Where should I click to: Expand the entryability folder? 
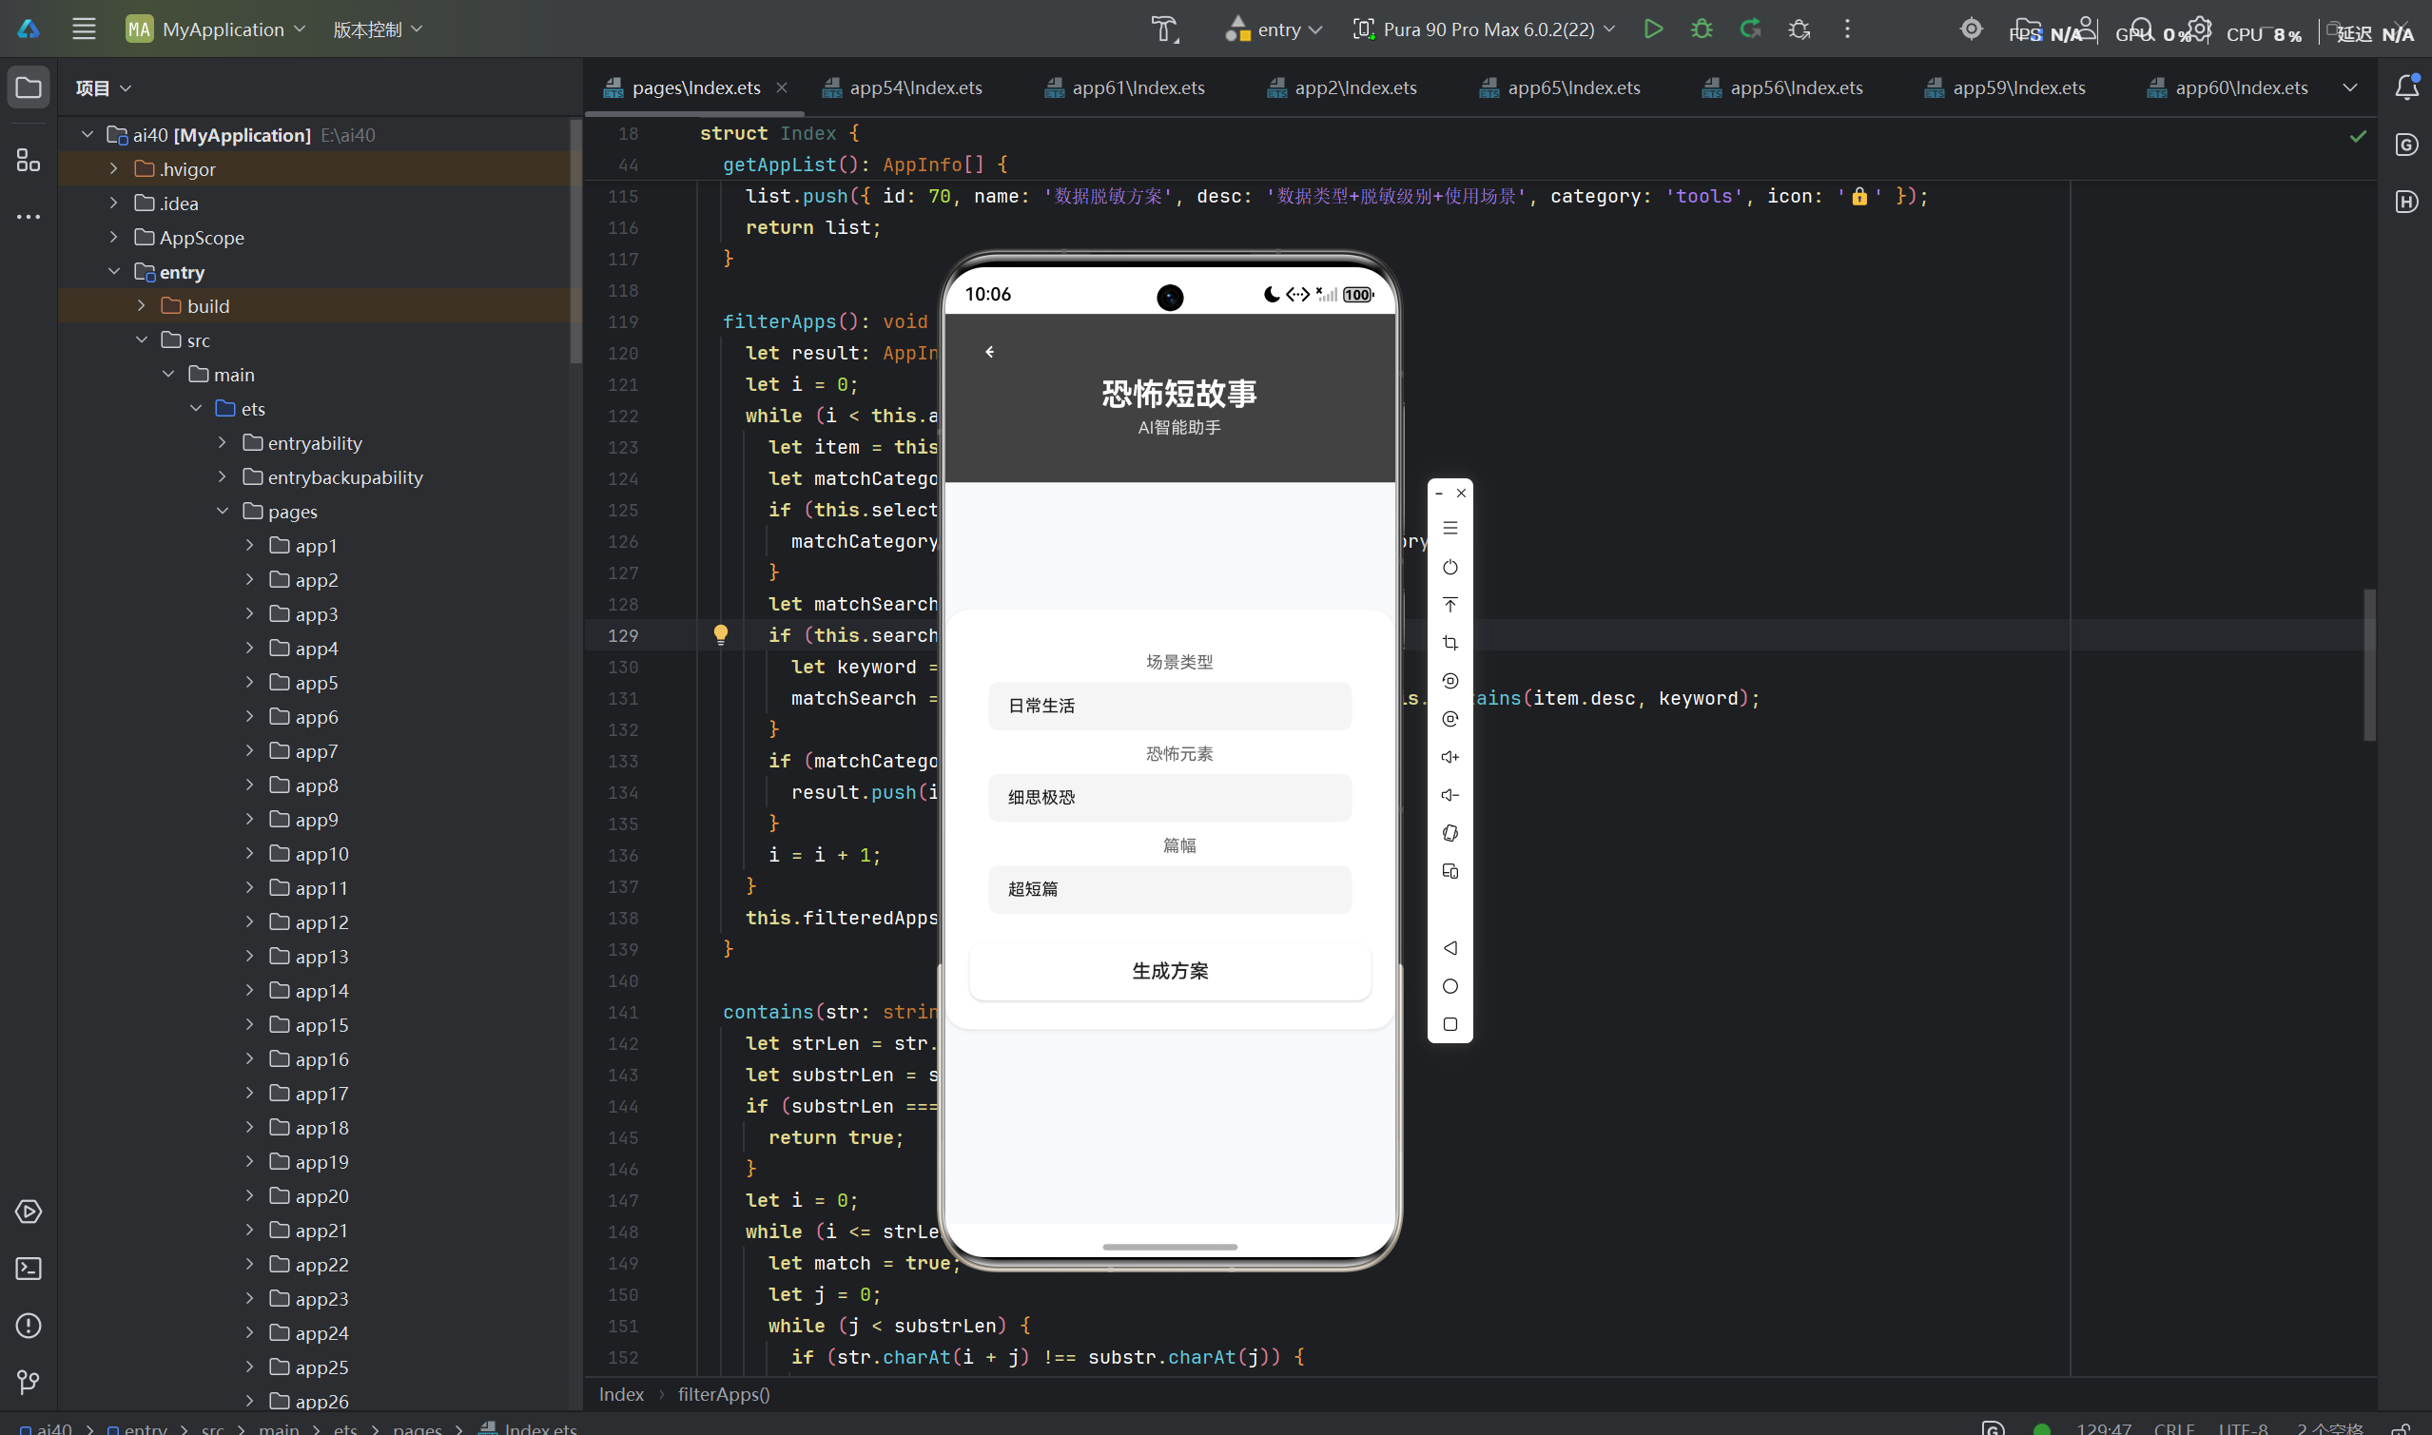tap(223, 443)
